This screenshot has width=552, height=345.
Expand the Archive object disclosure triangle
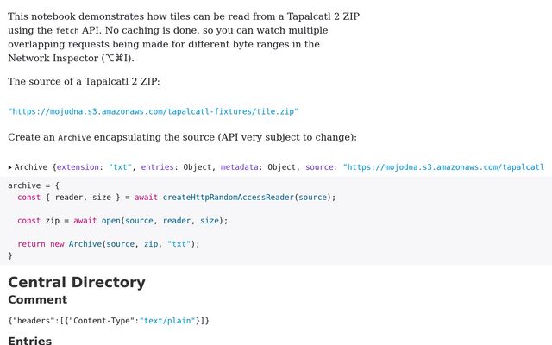click(10, 167)
